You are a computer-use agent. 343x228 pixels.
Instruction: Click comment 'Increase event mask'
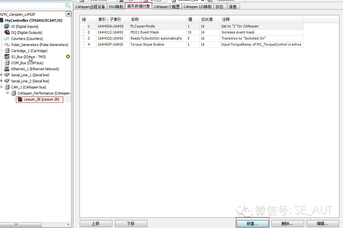(238, 32)
